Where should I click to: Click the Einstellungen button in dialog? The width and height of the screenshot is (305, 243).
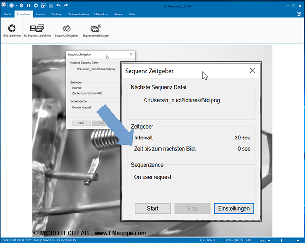click(x=234, y=208)
